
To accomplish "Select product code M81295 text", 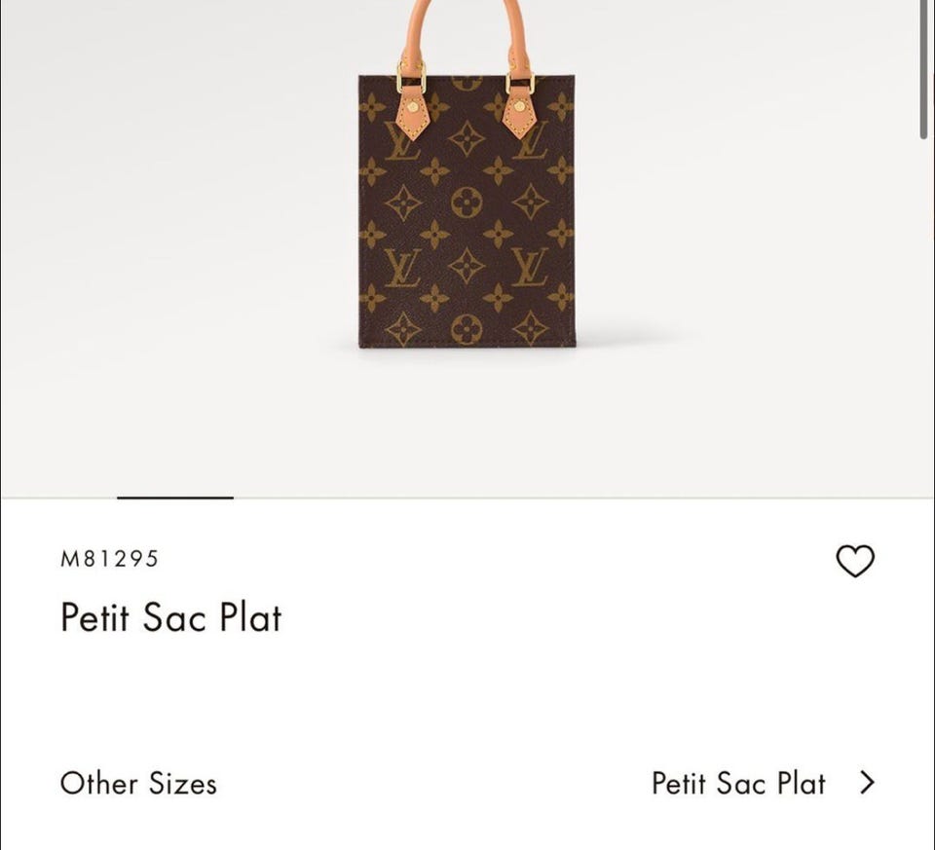I will [x=109, y=559].
